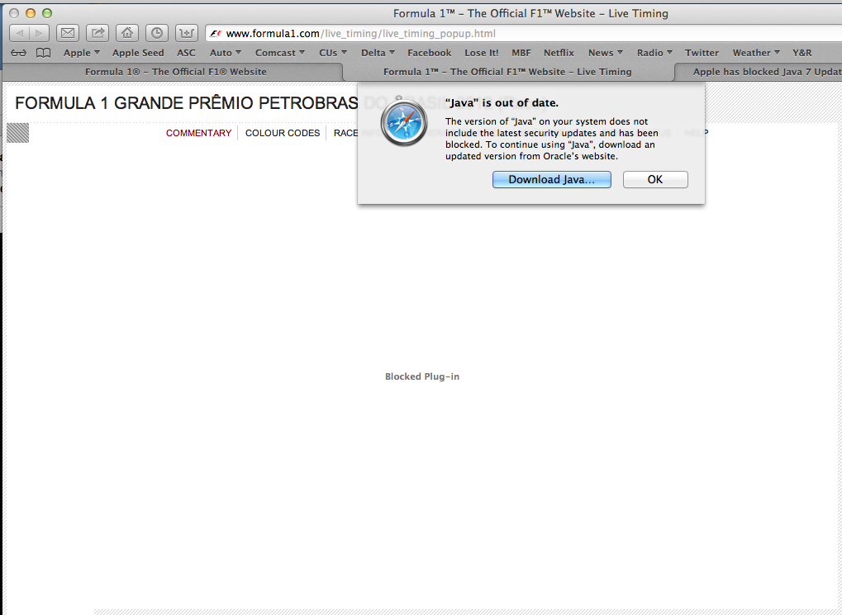Expand the Auto bookmarks folder

click(x=226, y=53)
